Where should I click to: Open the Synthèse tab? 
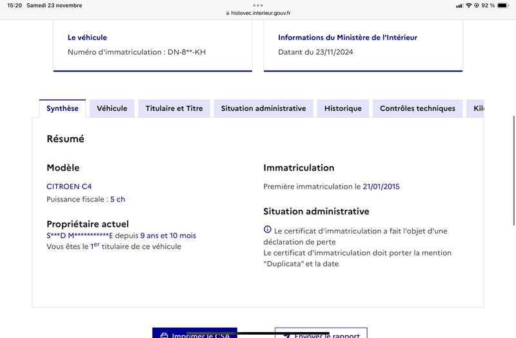63,108
